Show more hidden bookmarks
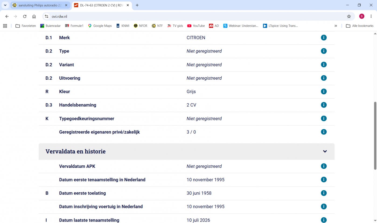The height and width of the screenshot is (223, 377). pyautogui.click(x=336, y=26)
